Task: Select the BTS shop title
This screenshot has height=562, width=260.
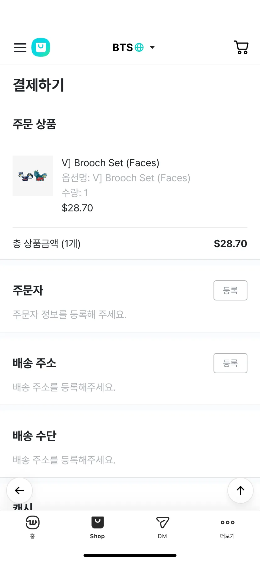Action: click(x=123, y=47)
